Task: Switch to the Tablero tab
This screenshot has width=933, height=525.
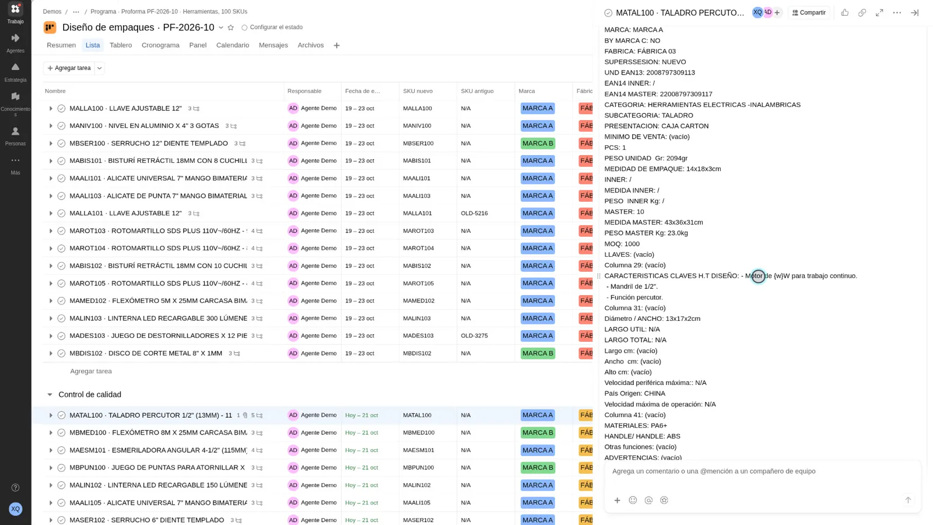Action: coord(121,45)
